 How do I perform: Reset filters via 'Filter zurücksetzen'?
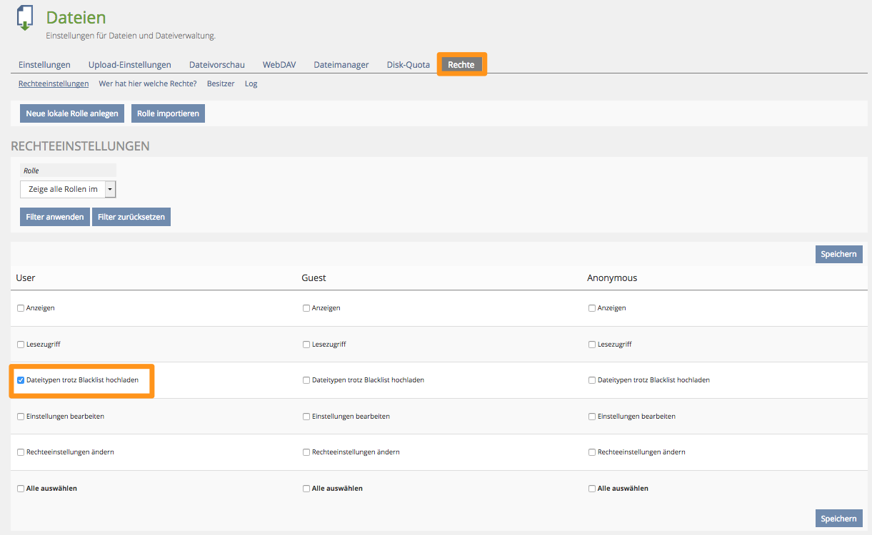coord(131,217)
